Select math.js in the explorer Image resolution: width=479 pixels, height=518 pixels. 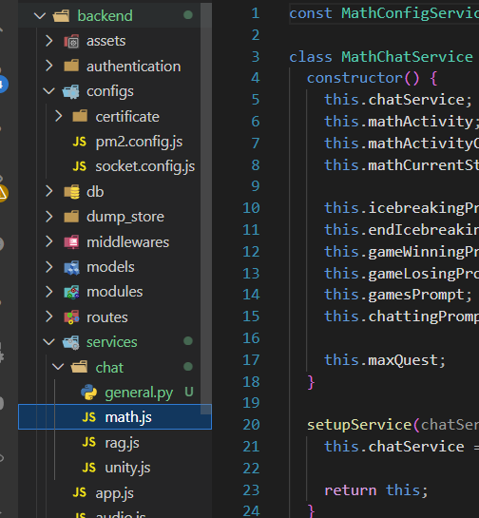point(115,417)
